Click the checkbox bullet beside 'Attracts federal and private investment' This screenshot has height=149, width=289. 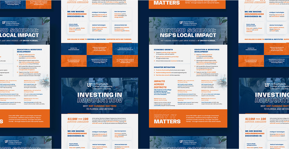[x=154, y=61]
